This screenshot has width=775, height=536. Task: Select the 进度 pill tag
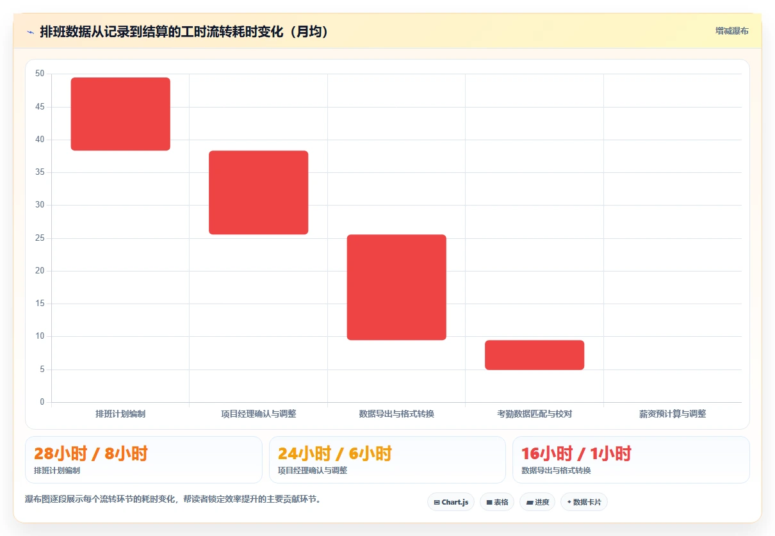[537, 502]
